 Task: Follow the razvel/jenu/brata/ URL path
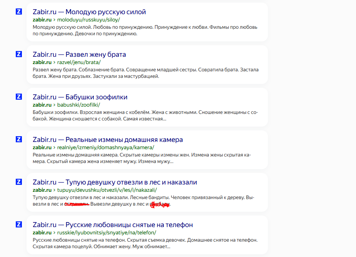(79, 62)
